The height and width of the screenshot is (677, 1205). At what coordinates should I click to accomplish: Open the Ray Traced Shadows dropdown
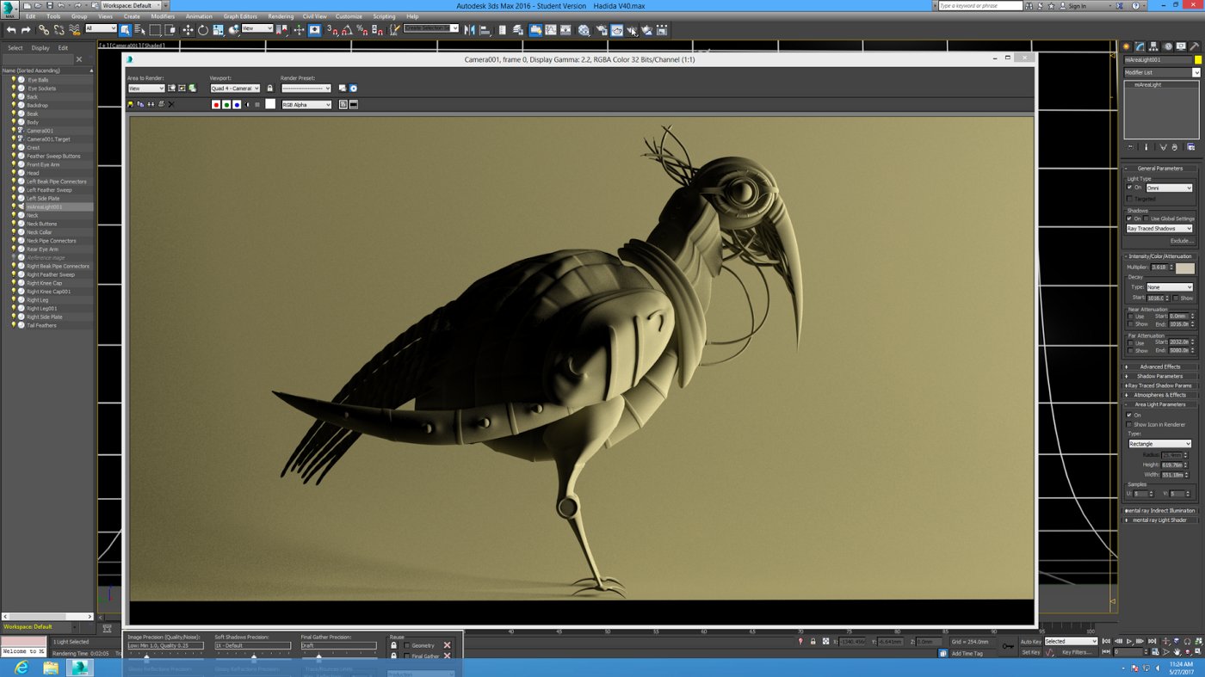coord(1159,229)
